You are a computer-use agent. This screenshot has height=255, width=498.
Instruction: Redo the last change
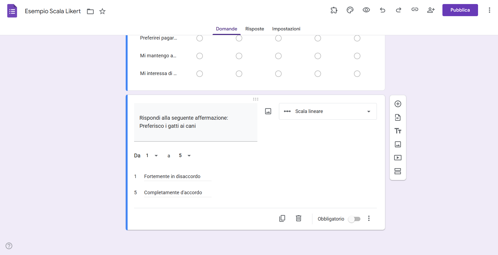(398, 10)
